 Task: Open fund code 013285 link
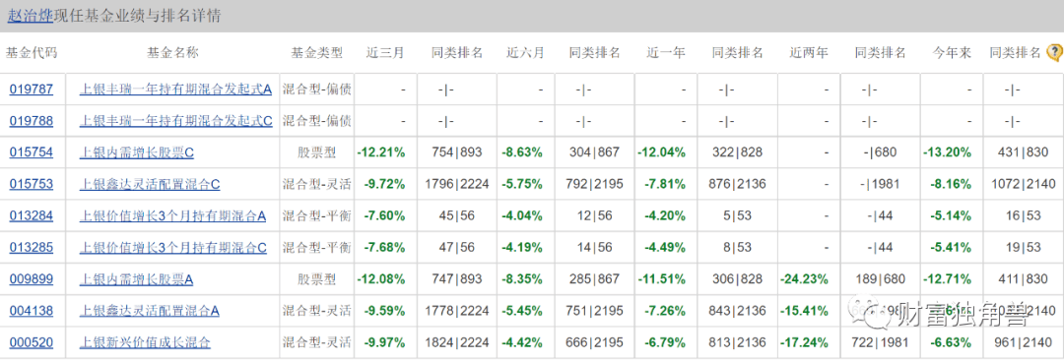point(32,247)
